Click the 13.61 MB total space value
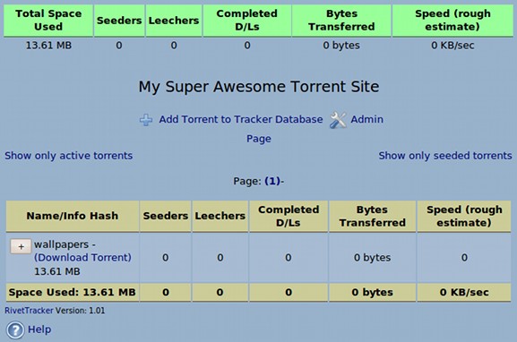Screen dimensions: 517x342 (x=48, y=45)
